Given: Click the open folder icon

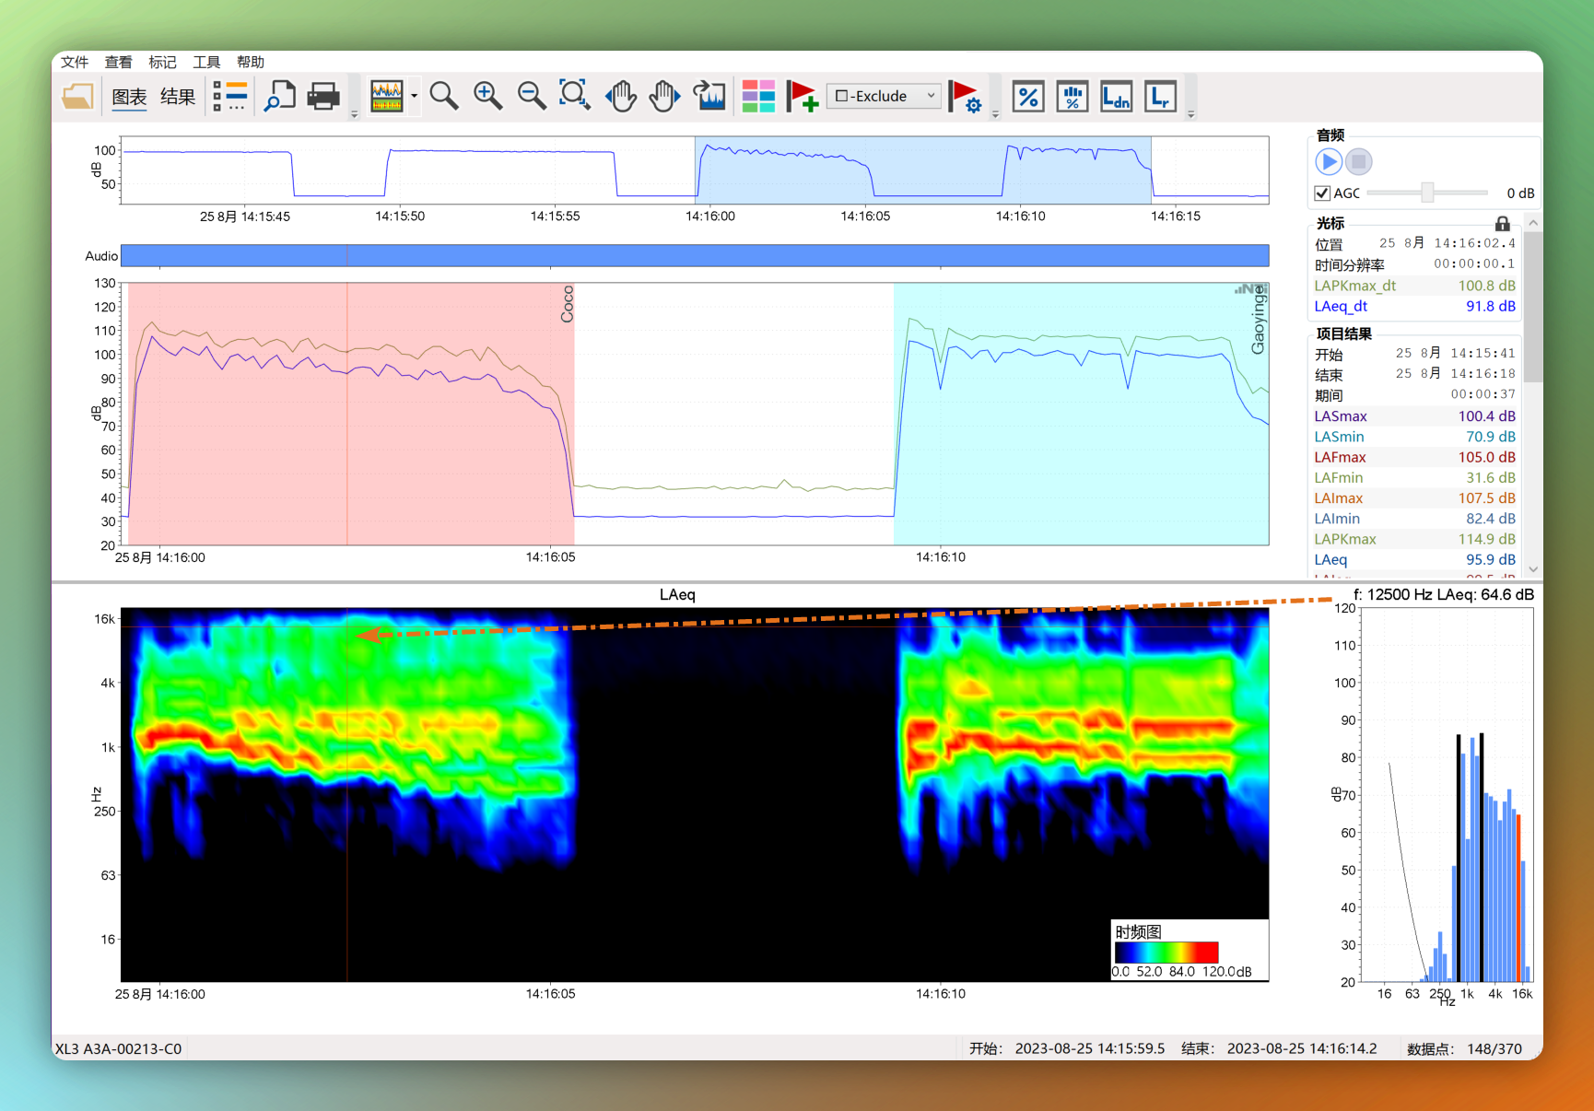Looking at the screenshot, I should [x=77, y=96].
